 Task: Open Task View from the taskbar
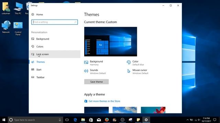(x=67, y=120)
